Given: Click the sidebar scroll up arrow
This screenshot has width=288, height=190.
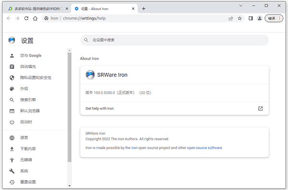Looking at the screenshot, I should tap(70, 50).
